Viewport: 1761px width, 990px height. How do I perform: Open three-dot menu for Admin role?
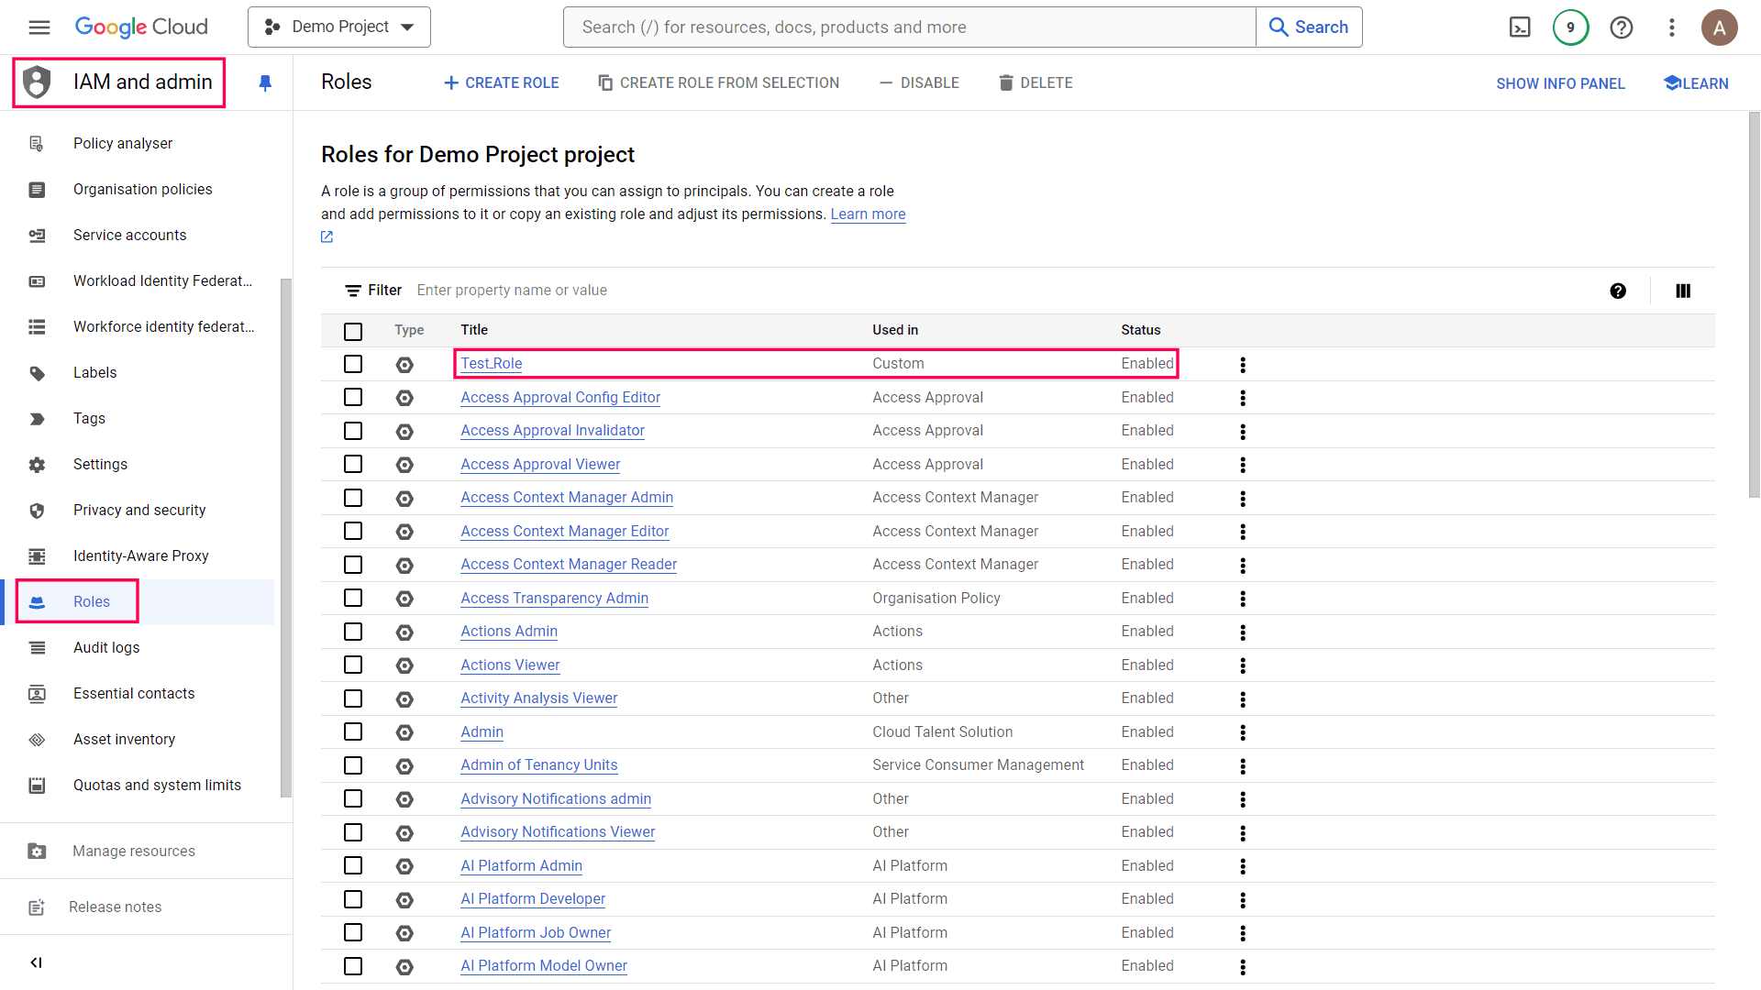1243,732
